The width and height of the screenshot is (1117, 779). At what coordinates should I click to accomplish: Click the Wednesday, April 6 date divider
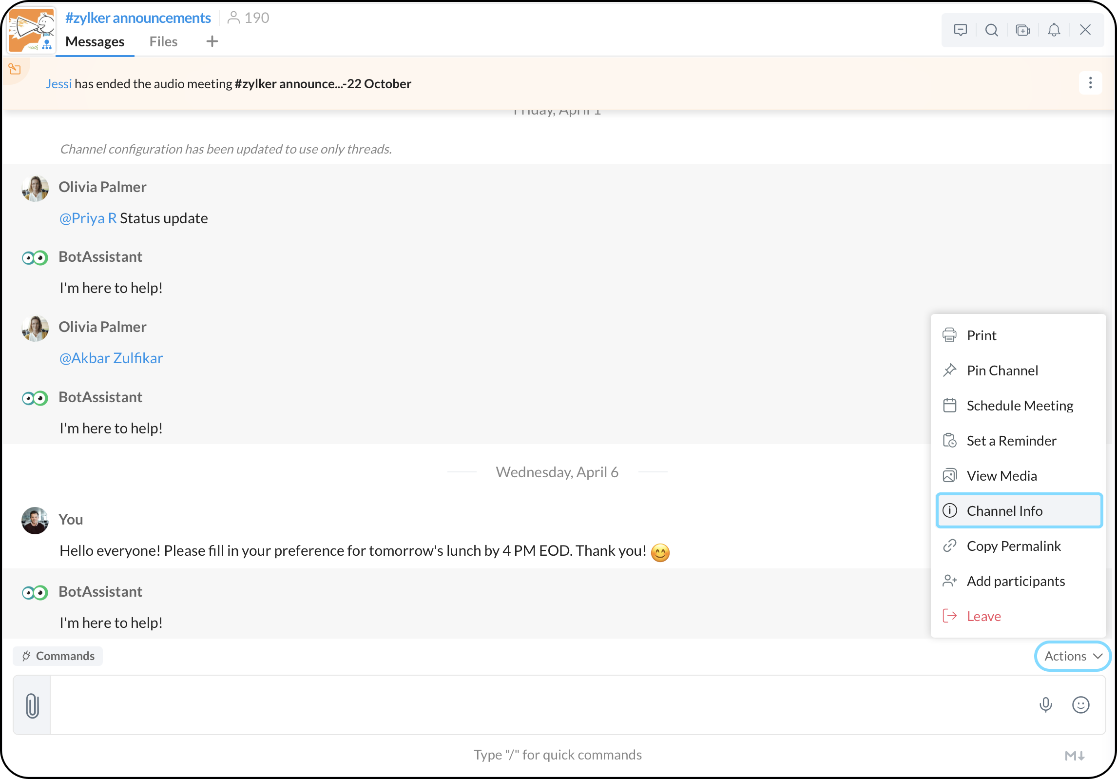click(x=557, y=472)
